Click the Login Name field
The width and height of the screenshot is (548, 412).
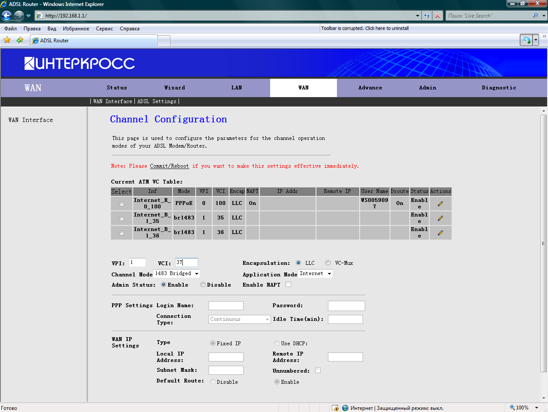point(226,305)
